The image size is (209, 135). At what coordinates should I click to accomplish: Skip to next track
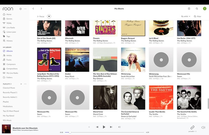111,127
